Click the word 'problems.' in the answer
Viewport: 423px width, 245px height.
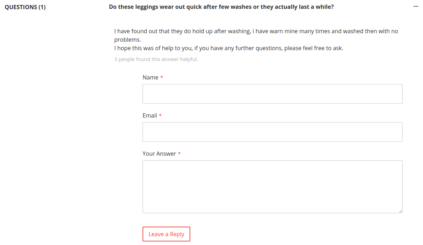pyautogui.click(x=128, y=40)
